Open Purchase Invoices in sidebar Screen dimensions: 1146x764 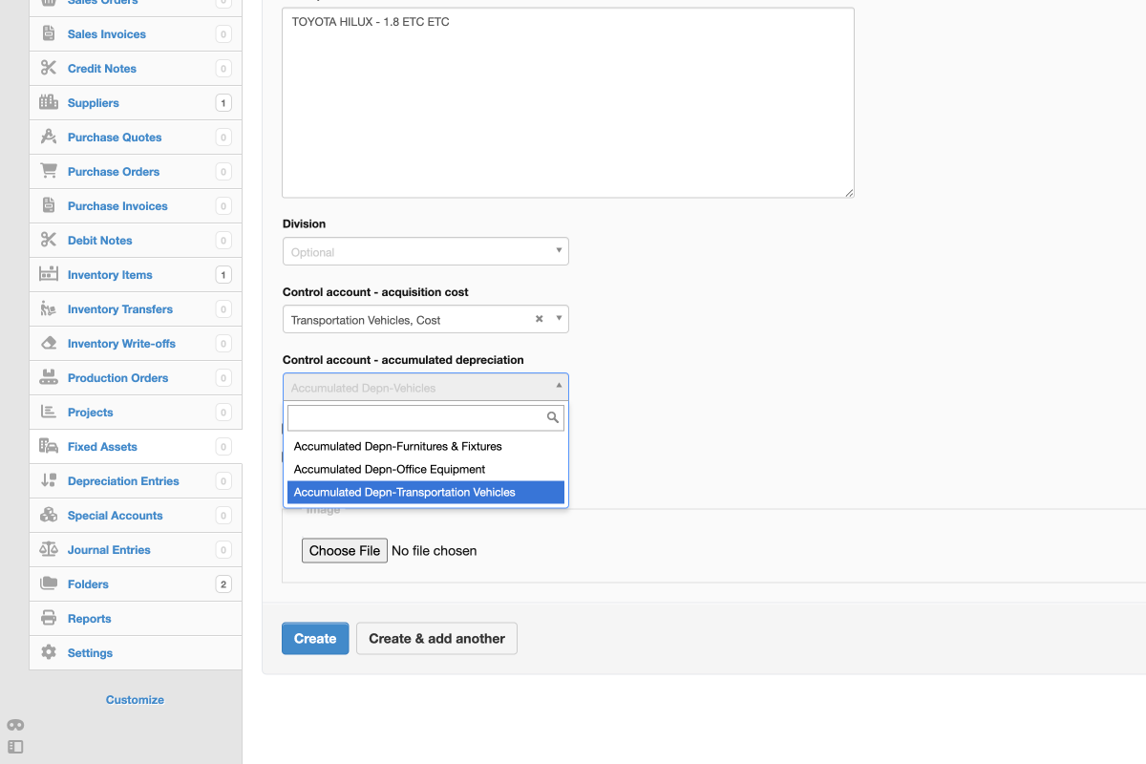136,206
